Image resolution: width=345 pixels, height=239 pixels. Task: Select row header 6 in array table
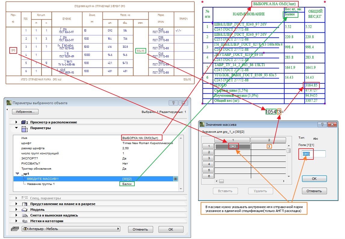pyautogui.click(x=208, y=176)
